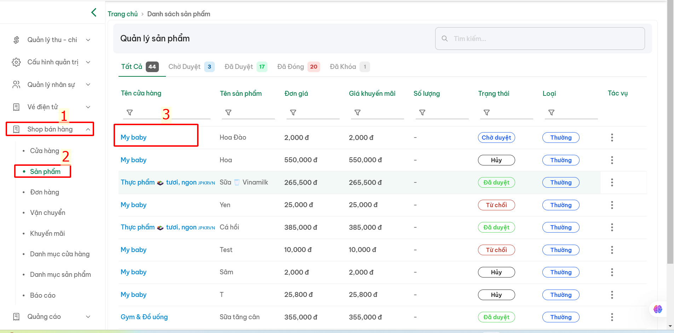Open actions menu for Cá hồi row
This screenshot has width=674, height=333.
612,227
